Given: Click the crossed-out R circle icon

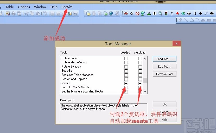Looking at the screenshot, I should pos(137,13).
